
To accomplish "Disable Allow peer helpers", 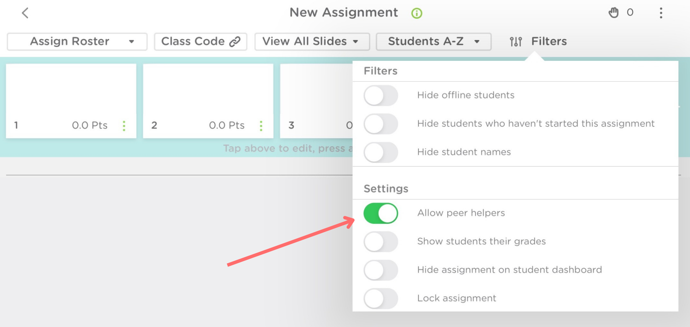I will click(x=381, y=213).
